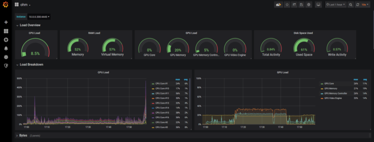The height and width of the screenshot is (142, 374).
Task: Save the dashboard with disk icon
Action: click(x=301, y=4)
